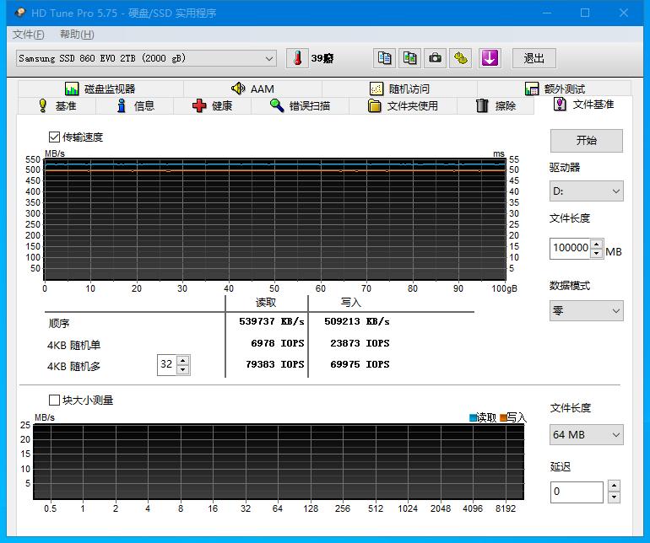650x543 pixels.
Task: Open the 文件(F) menu
Action: click(x=28, y=35)
